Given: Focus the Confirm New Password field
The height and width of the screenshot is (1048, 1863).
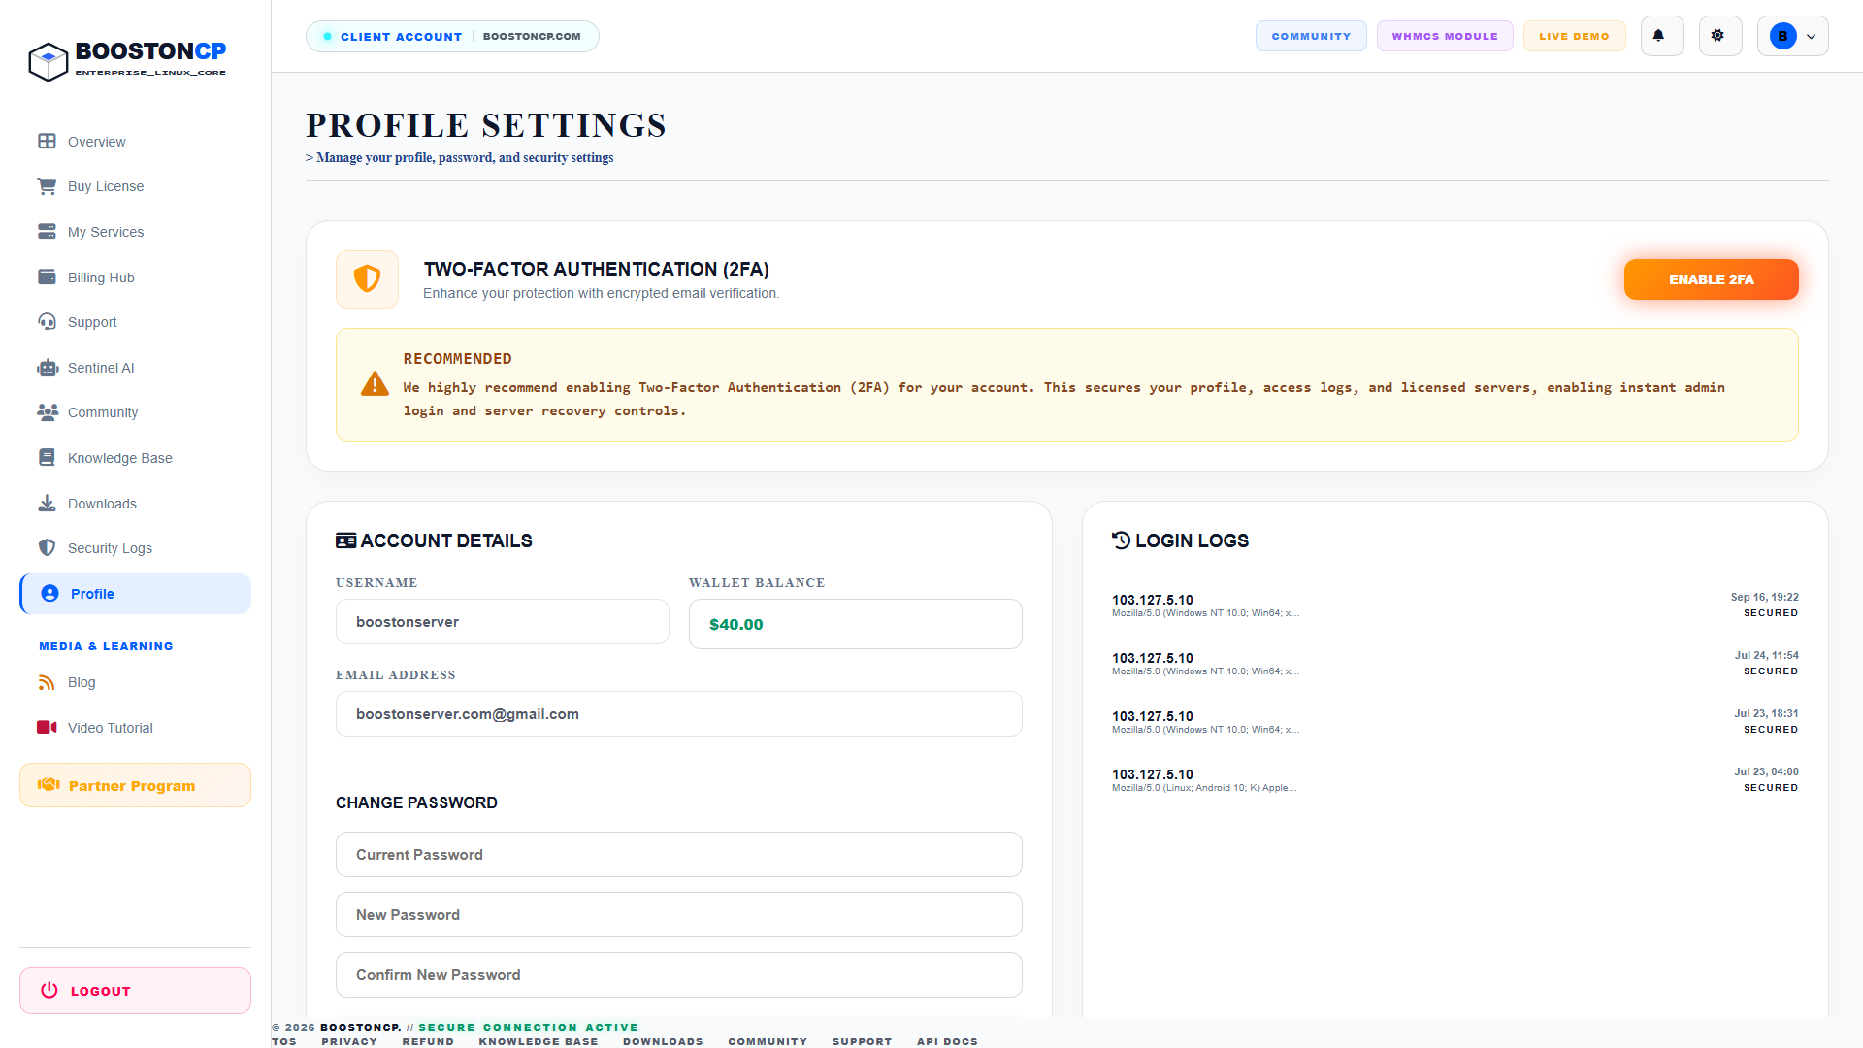Looking at the screenshot, I should tap(678, 975).
